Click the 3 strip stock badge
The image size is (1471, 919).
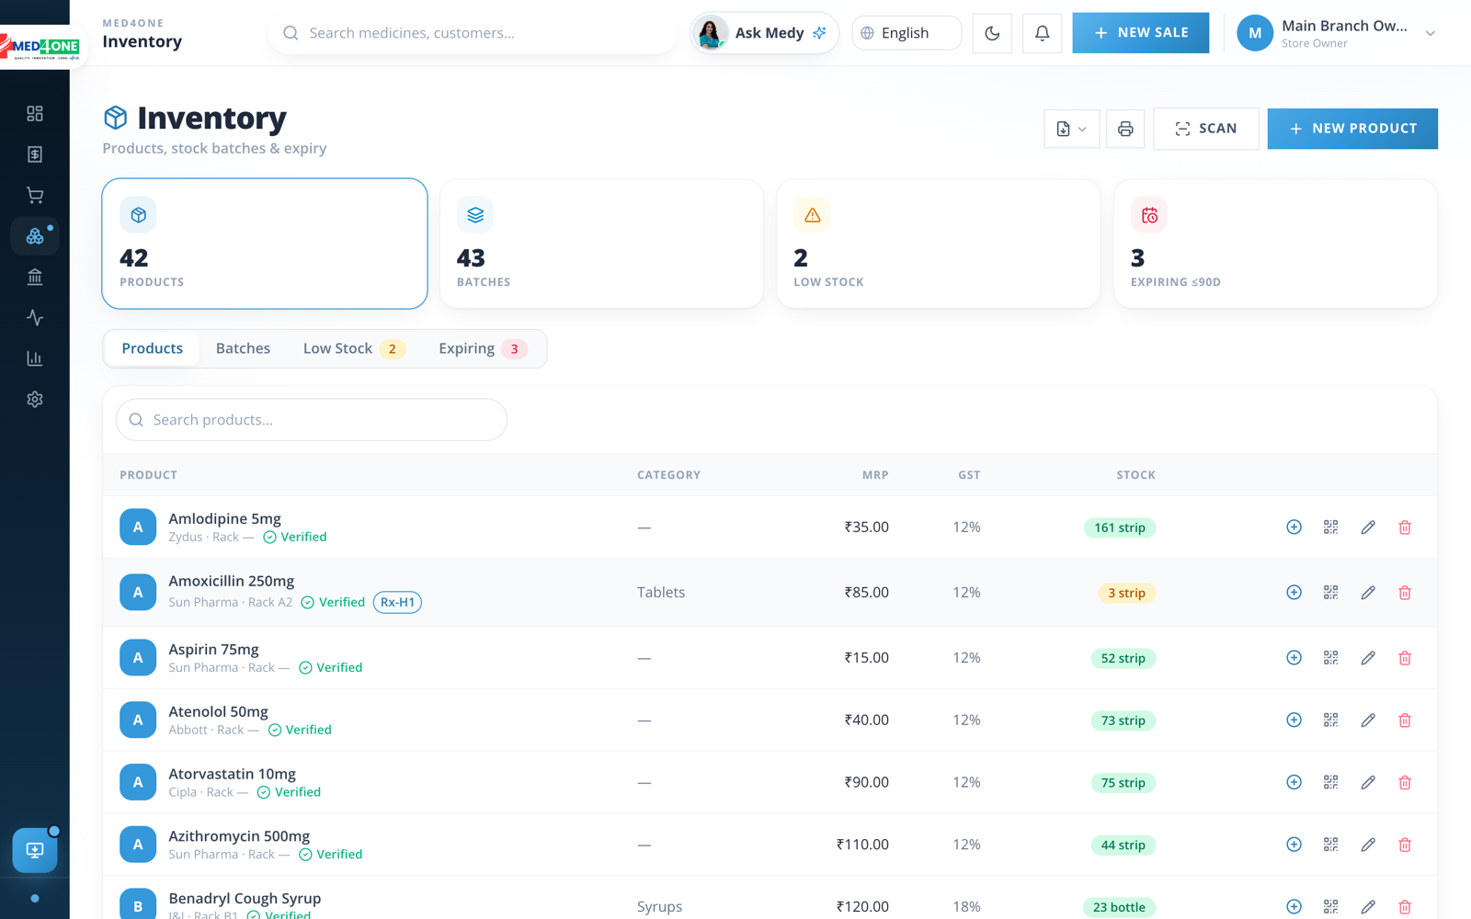1126,593
